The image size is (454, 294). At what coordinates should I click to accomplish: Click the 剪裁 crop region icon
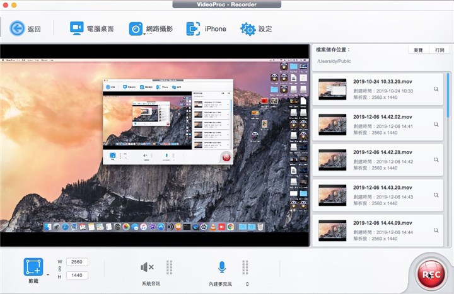(33, 266)
